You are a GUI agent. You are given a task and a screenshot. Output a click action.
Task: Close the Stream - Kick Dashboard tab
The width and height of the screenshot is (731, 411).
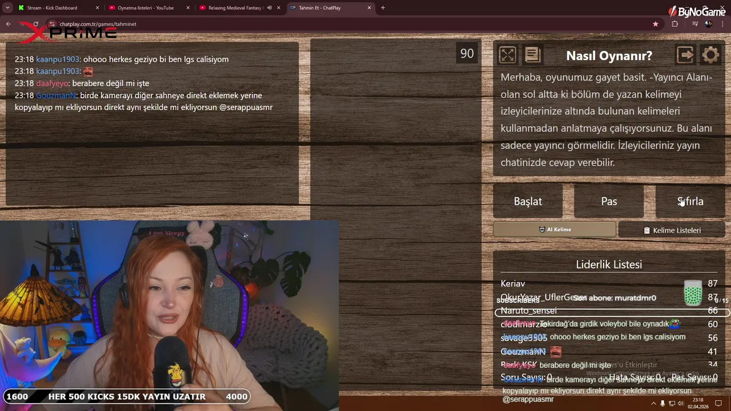(97, 8)
